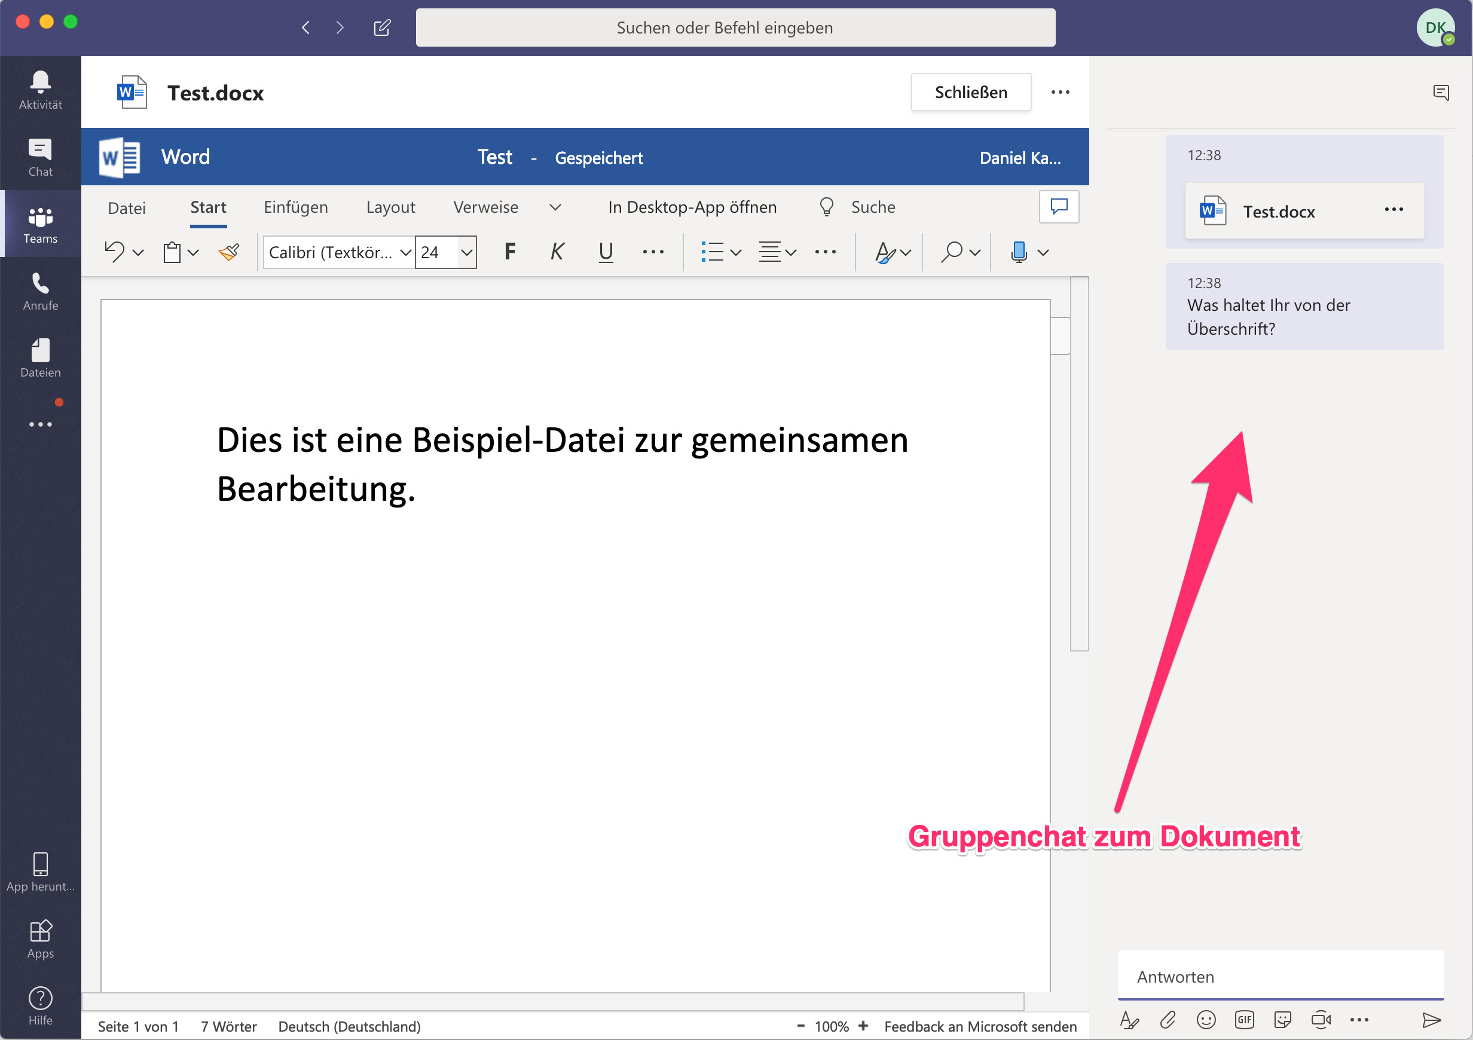Switch to the Einfügen ribbon tab
Image resolution: width=1473 pixels, height=1040 pixels.
(296, 207)
